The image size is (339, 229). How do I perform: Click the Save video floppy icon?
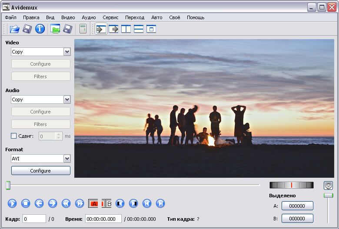click(27, 29)
